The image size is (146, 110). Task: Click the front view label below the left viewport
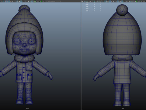[x=27, y=109]
